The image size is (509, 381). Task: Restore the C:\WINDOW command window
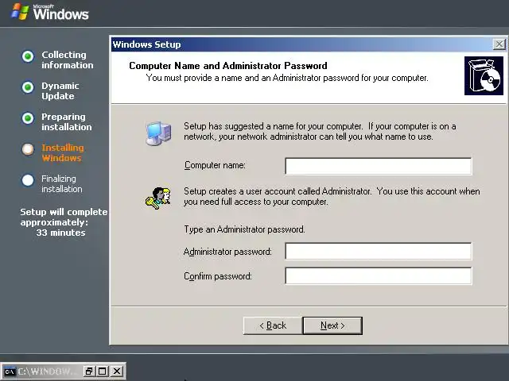tap(88, 371)
